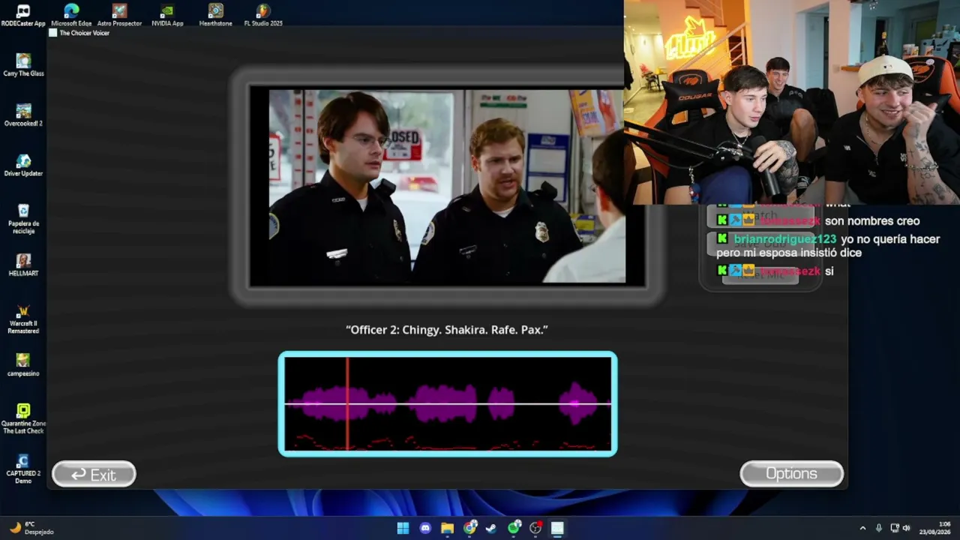Click the subtitle "Officer 2: Chingy. Shakira. Rafe. Pax."

click(447, 329)
